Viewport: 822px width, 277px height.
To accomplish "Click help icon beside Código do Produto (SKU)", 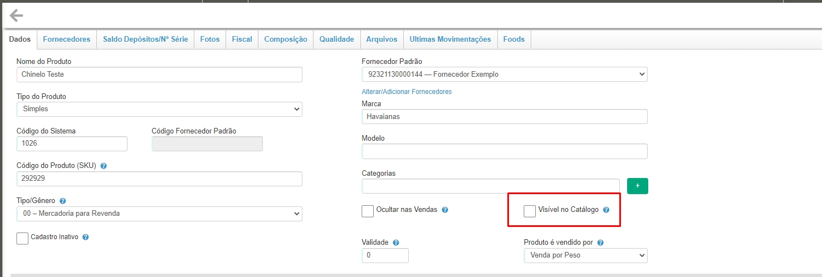I will click(104, 166).
